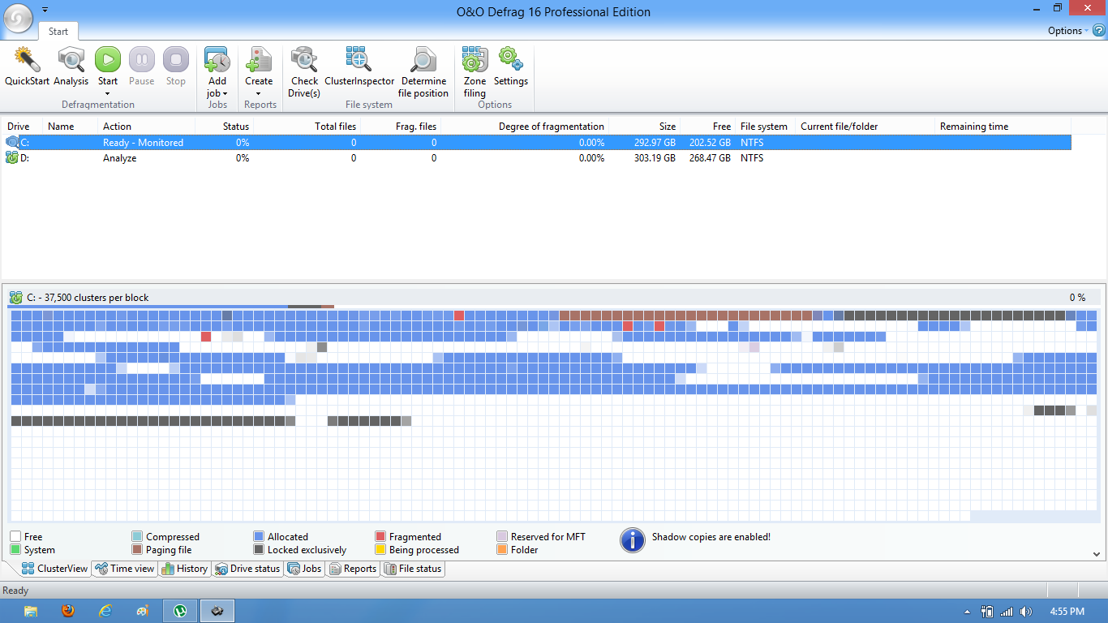Click the D: drive icon in drive list
Image resolution: width=1108 pixels, height=623 pixels.
pos(12,157)
